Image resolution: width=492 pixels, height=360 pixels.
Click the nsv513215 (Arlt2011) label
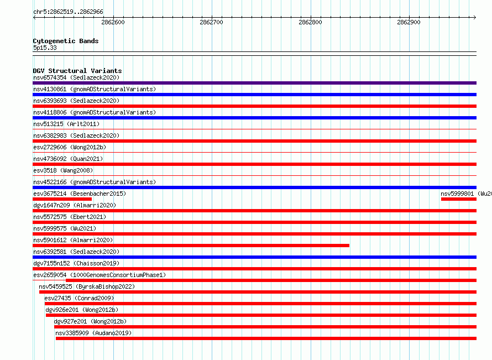tap(66, 124)
